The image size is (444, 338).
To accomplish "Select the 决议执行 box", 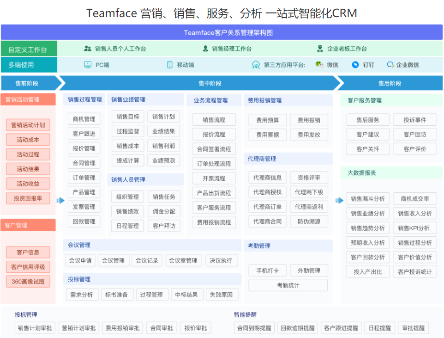I will tap(221, 260).
